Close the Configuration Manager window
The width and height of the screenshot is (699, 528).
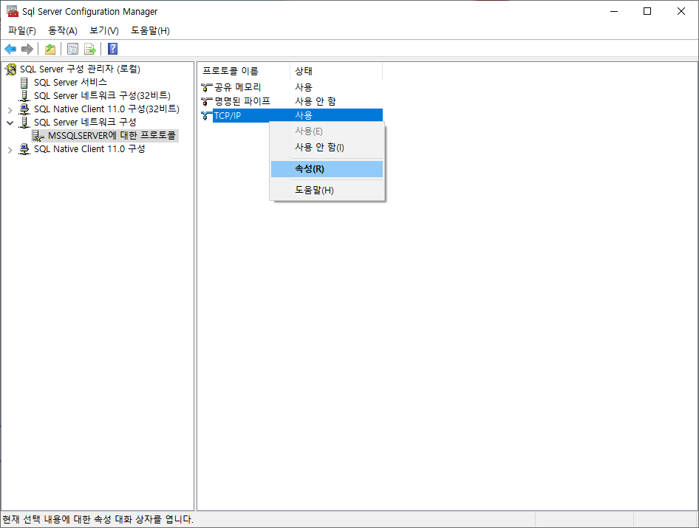pyautogui.click(x=681, y=11)
